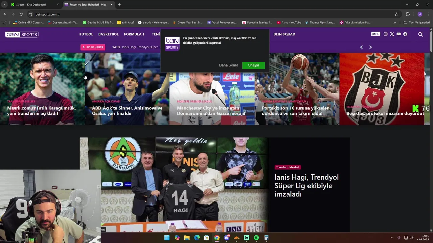Go back with Chrome back arrow
Viewport: 433px width, 243px height.
pos(5,14)
